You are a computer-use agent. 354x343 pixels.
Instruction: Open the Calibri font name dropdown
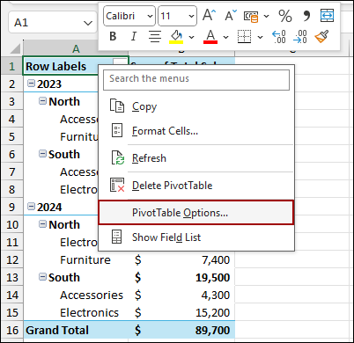click(150, 16)
